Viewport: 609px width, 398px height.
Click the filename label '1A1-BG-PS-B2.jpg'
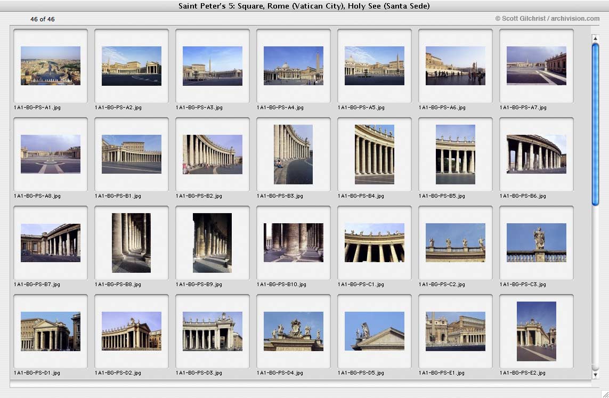coord(199,196)
